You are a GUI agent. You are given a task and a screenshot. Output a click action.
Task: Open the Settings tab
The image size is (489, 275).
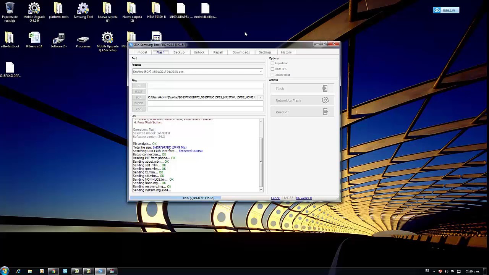click(265, 52)
